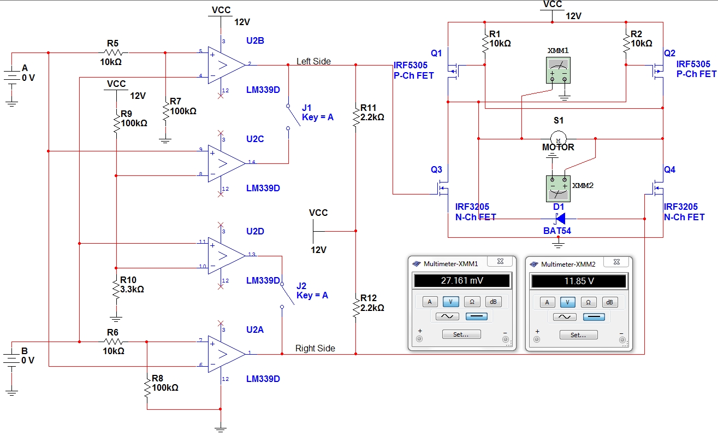
Task: Select voltmeter mode V in Multimeter-XMM1
Action: 450,302
